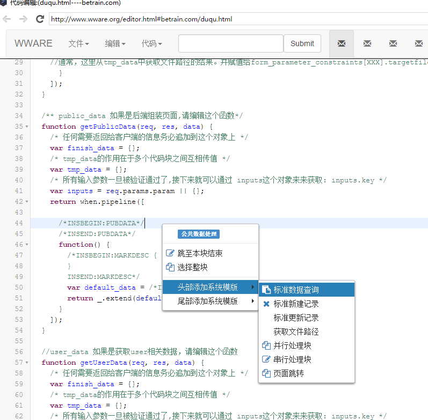This screenshot has width=428, height=420.
Task: Click 'var inputs = req.params.param' on line 41
Action: click(112, 191)
